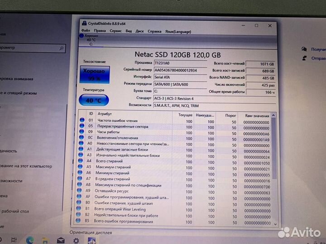Image resolution: width=326 pixels, height=244 pixels.
Task: Click status circle for row A0
Action: (81, 143)
